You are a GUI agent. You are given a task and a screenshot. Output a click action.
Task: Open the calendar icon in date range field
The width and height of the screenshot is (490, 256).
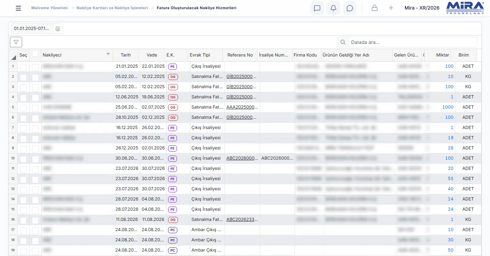(x=58, y=29)
